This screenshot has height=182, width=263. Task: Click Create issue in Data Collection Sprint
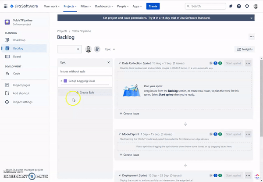point(129,114)
